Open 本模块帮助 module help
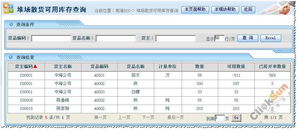Image resolution: width=299 pixels, height=131 pixels. pos(225,10)
